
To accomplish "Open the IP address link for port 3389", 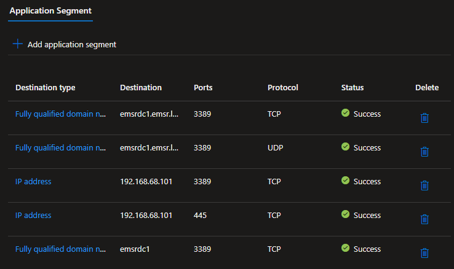I will pyautogui.click(x=33, y=181).
